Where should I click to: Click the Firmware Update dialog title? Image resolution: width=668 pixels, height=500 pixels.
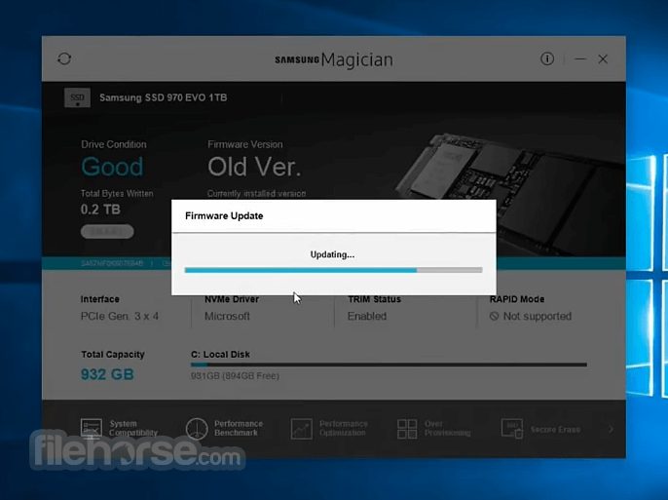(x=224, y=215)
